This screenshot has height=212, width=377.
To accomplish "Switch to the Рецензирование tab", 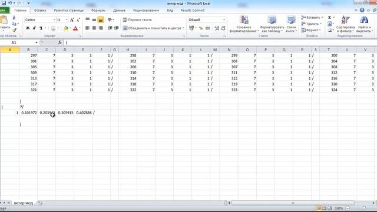I will pyautogui.click(x=146, y=11).
